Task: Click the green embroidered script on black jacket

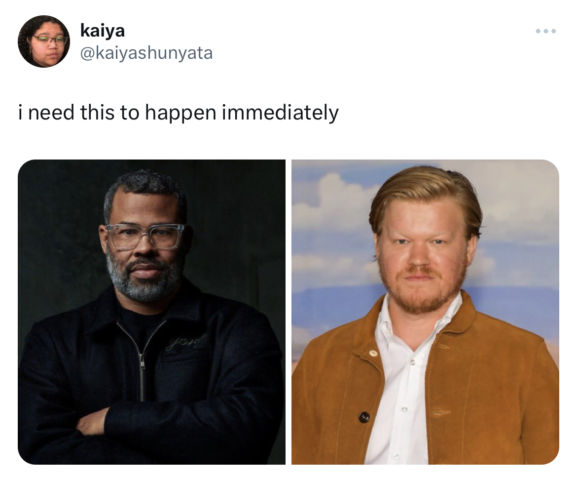Action: click(x=186, y=342)
